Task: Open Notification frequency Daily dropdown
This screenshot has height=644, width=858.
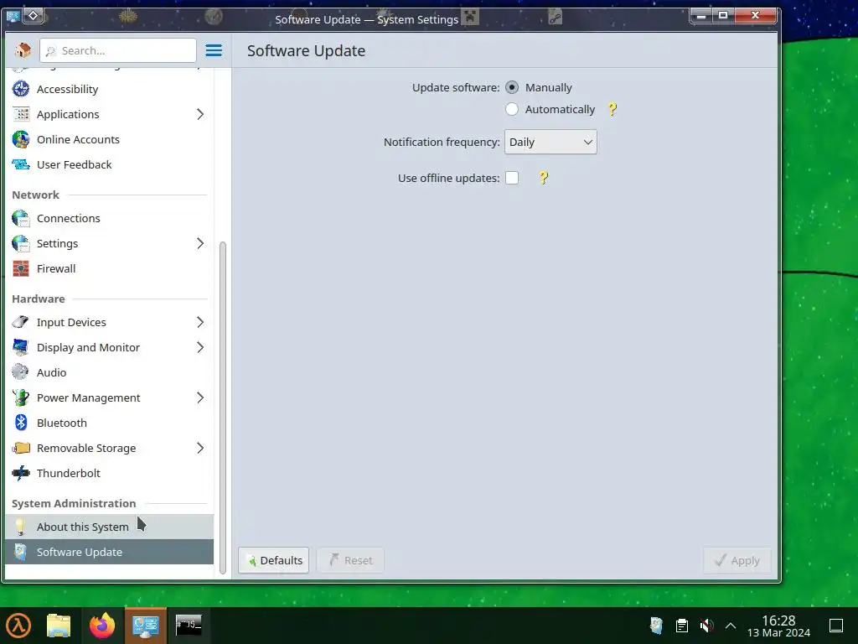Action: (550, 142)
